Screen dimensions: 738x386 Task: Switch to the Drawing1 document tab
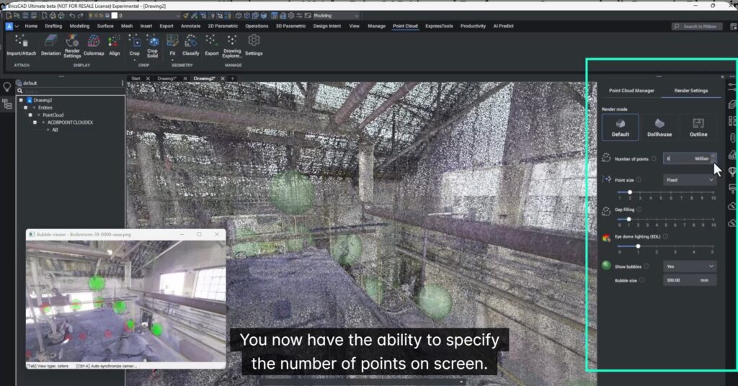[166, 78]
